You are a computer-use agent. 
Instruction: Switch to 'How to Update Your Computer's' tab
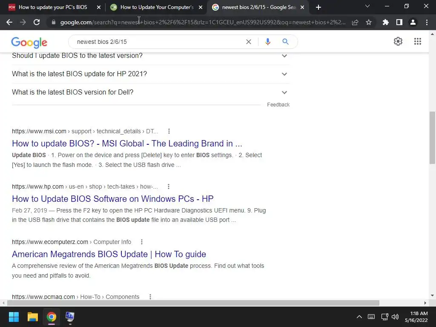[x=157, y=7]
